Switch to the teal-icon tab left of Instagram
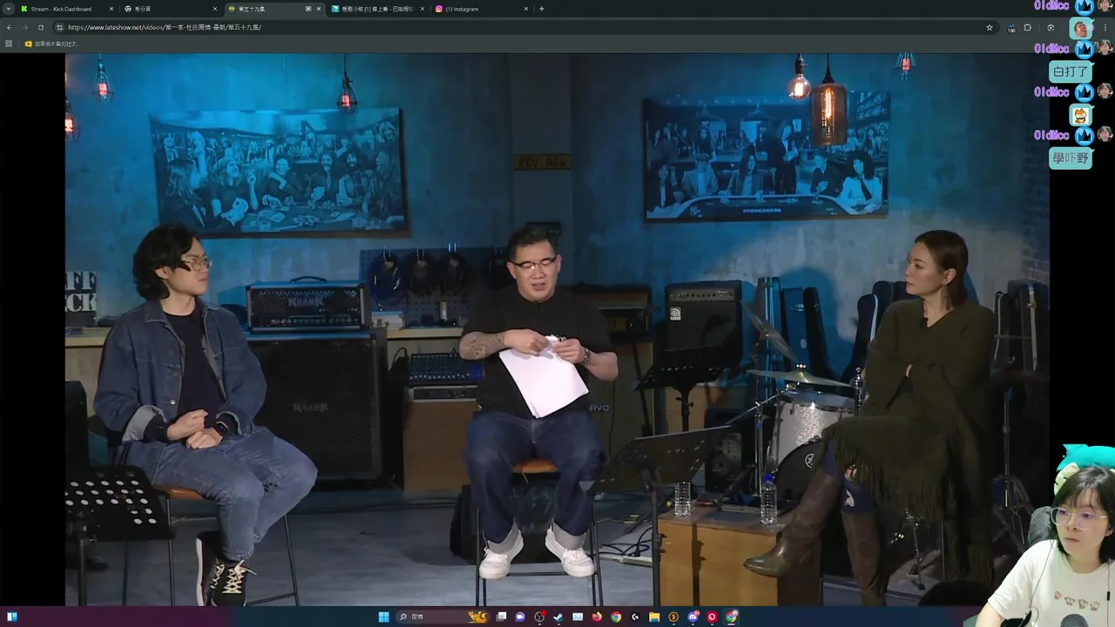The height and width of the screenshot is (627, 1115). tap(377, 9)
